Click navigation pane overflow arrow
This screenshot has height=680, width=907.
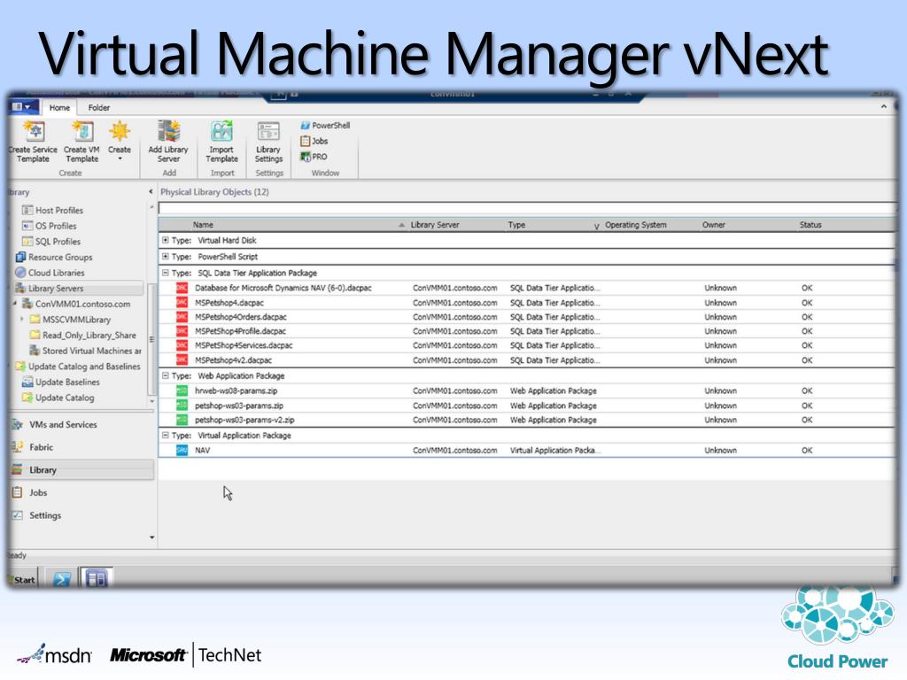pyautogui.click(x=151, y=537)
